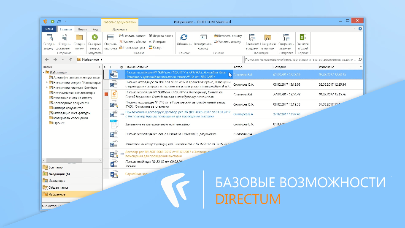Open the Файл tab

click(x=49, y=29)
